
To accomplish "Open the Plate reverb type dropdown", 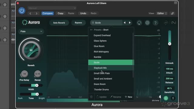I will 31,31.
